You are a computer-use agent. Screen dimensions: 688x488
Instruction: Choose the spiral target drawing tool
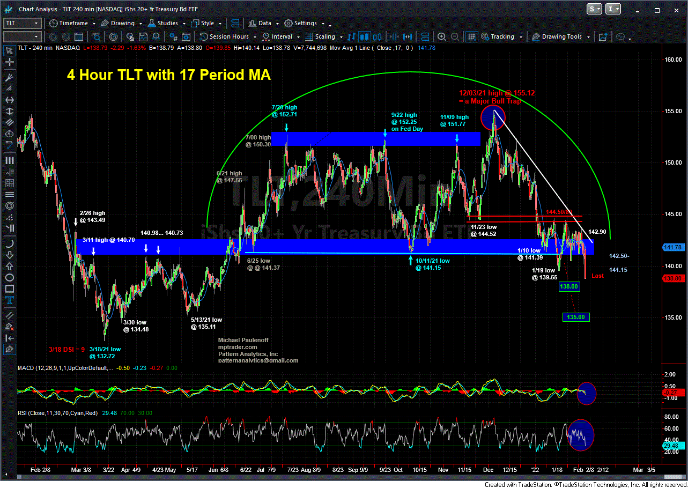[9, 206]
